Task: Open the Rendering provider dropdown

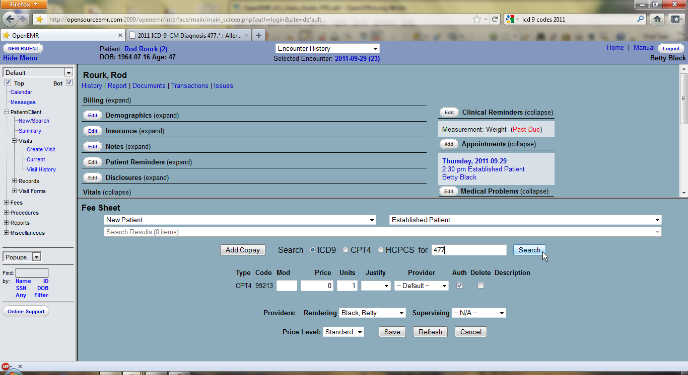Action: (372, 313)
